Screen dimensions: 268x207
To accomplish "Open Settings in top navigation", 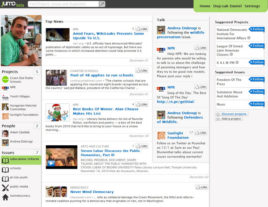I will point(252,6).
